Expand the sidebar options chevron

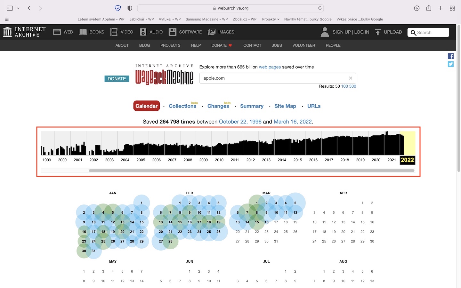pyautogui.click(x=18, y=8)
